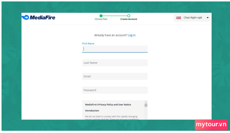Select the Password input field
The image size is (230, 133).
[115, 90]
